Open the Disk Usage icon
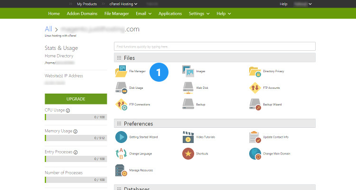 click(x=121, y=88)
